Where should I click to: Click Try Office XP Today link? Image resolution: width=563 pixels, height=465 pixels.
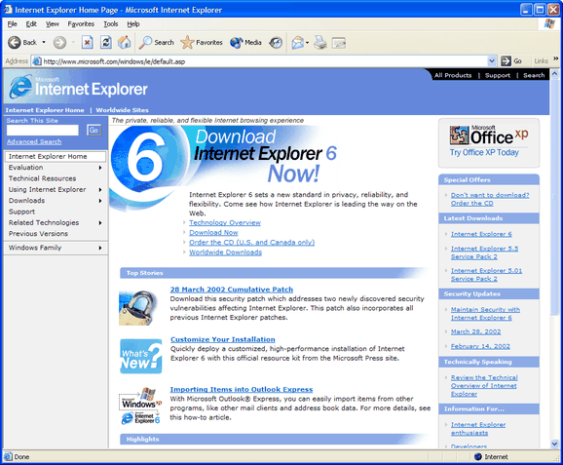pos(484,152)
